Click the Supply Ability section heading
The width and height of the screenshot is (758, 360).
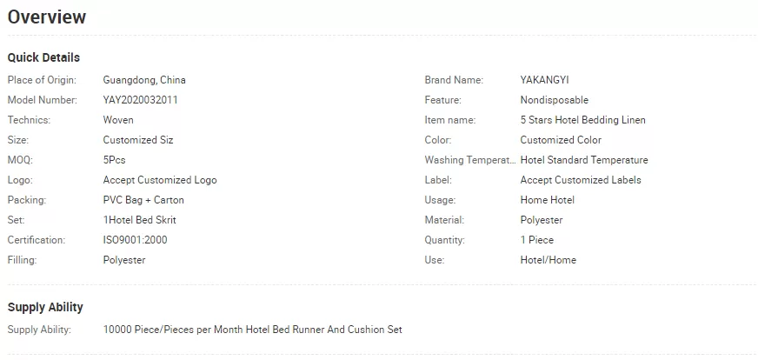(45, 307)
